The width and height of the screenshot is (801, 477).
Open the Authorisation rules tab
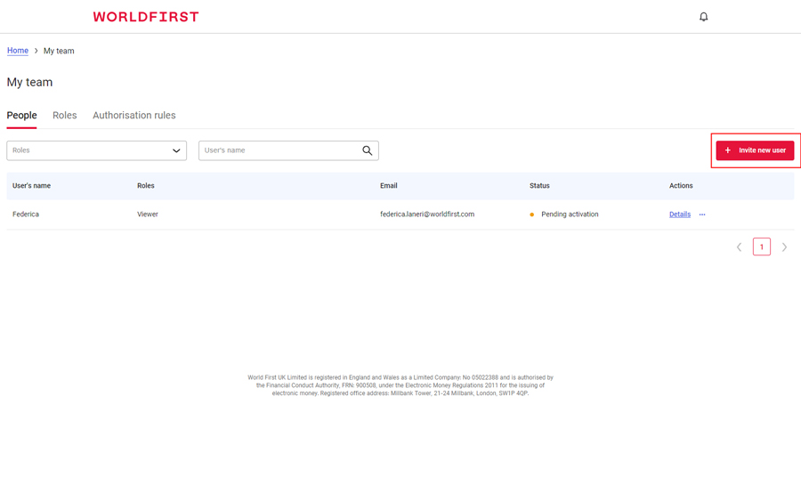pyautogui.click(x=134, y=116)
